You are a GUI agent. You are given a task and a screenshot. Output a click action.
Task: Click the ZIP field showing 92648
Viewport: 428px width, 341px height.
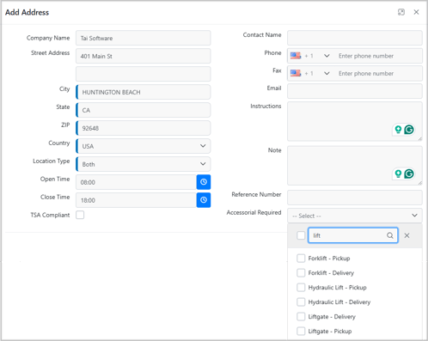144,128
